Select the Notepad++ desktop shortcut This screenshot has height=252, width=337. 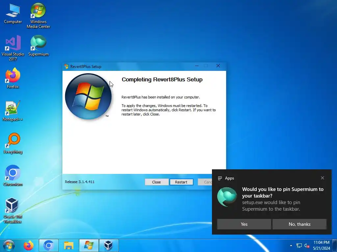13,111
